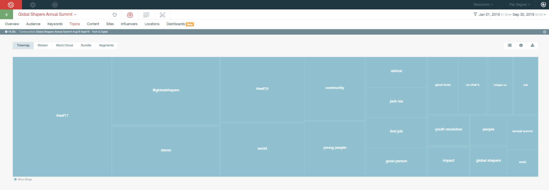Dismiss the Communities filter bar
Screen dimensions: 549x190
(x=544, y=32)
